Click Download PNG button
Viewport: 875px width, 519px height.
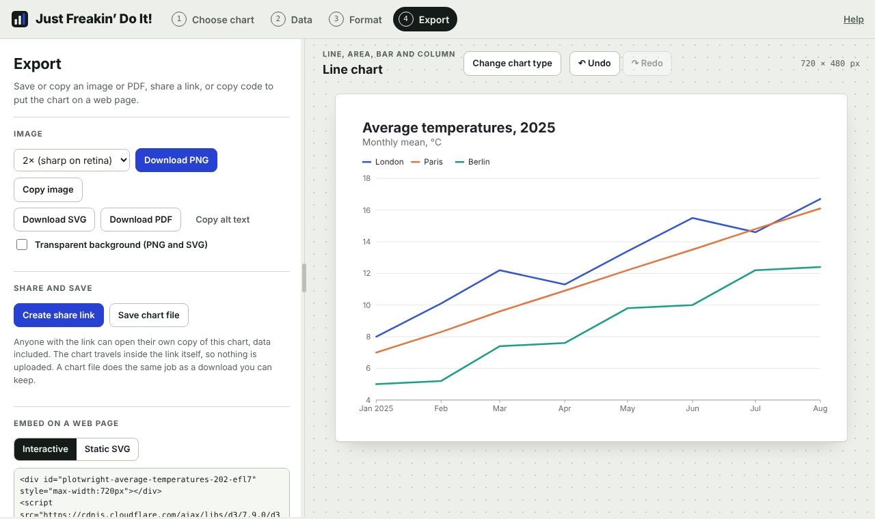point(176,160)
